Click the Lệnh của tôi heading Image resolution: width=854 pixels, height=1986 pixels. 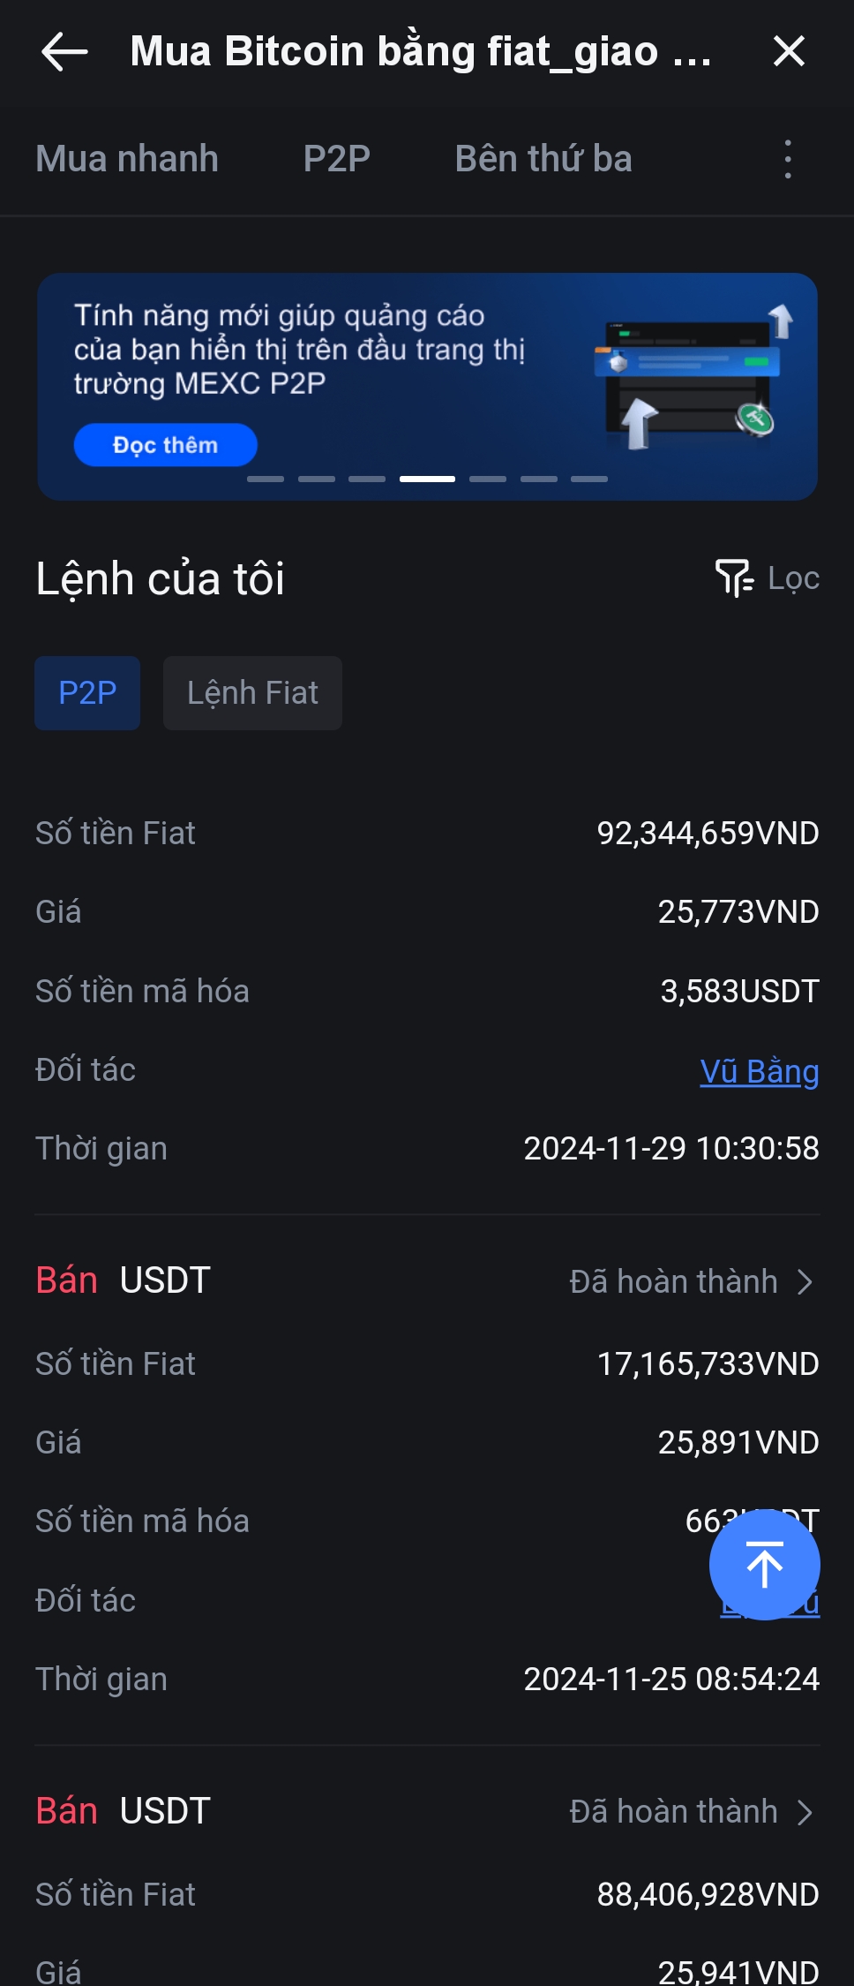(161, 579)
